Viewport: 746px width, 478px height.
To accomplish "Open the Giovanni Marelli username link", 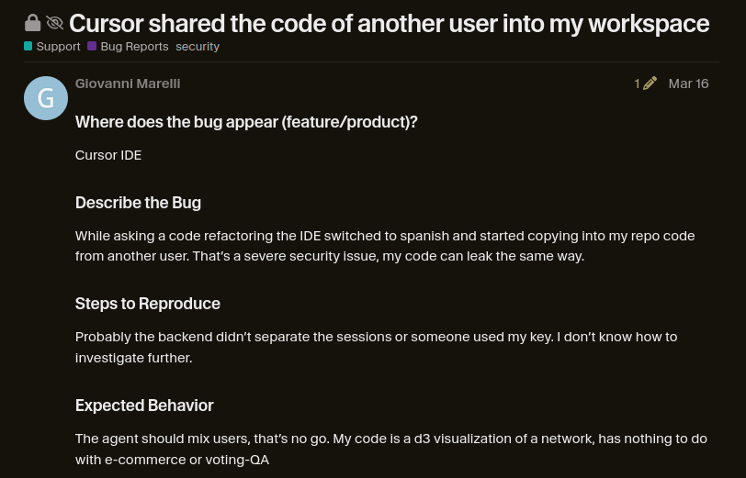I will pyautogui.click(x=128, y=83).
